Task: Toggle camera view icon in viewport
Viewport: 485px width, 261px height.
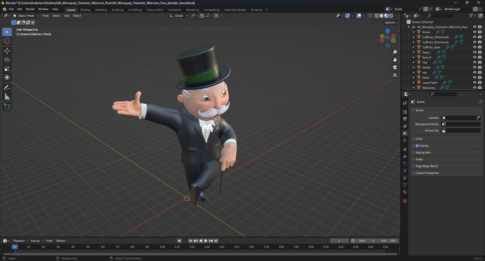Action: (x=395, y=67)
